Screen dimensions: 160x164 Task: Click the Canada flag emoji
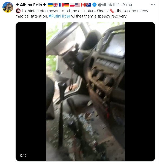coord(83,5)
